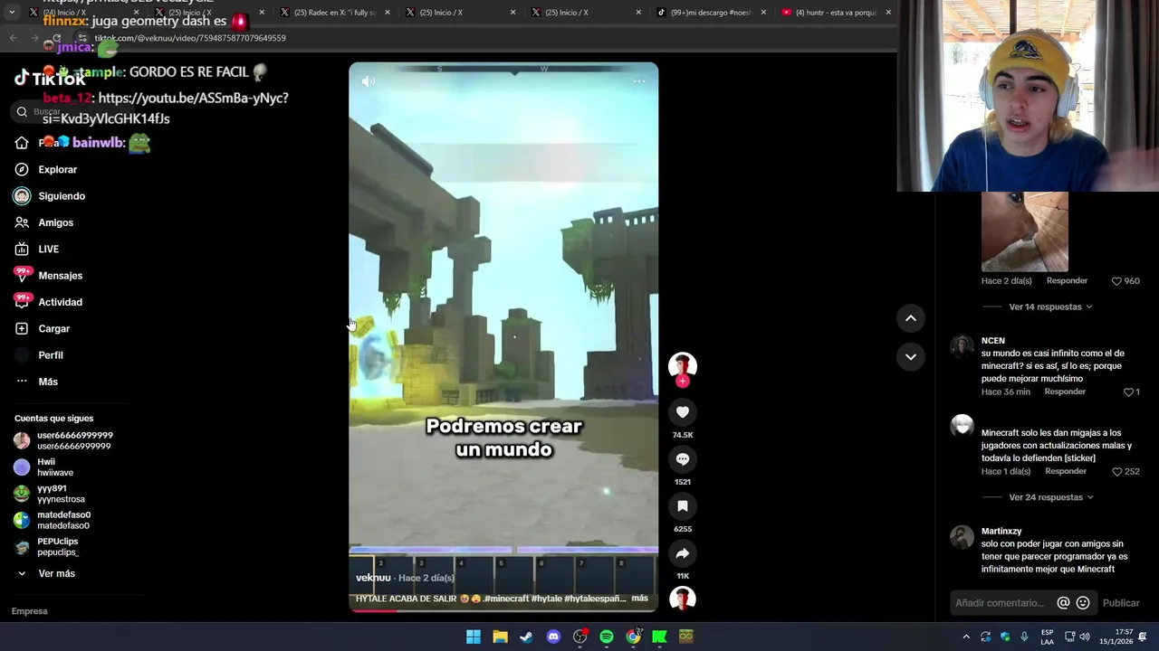This screenshot has width=1159, height=651.
Task: Switch to huntr YouTube tab
Action: [x=837, y=13]
